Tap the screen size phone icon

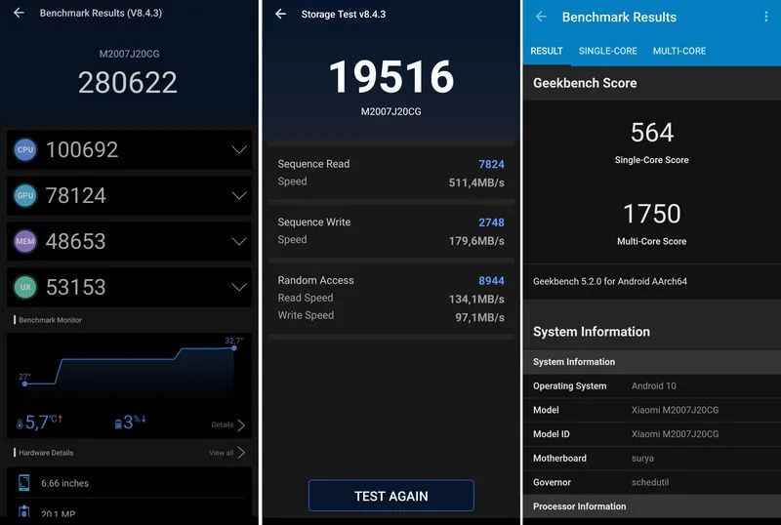[24, 483]
